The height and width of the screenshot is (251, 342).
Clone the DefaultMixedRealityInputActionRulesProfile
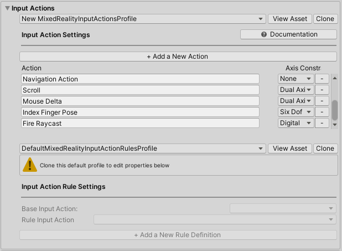[x=325, y=148]
